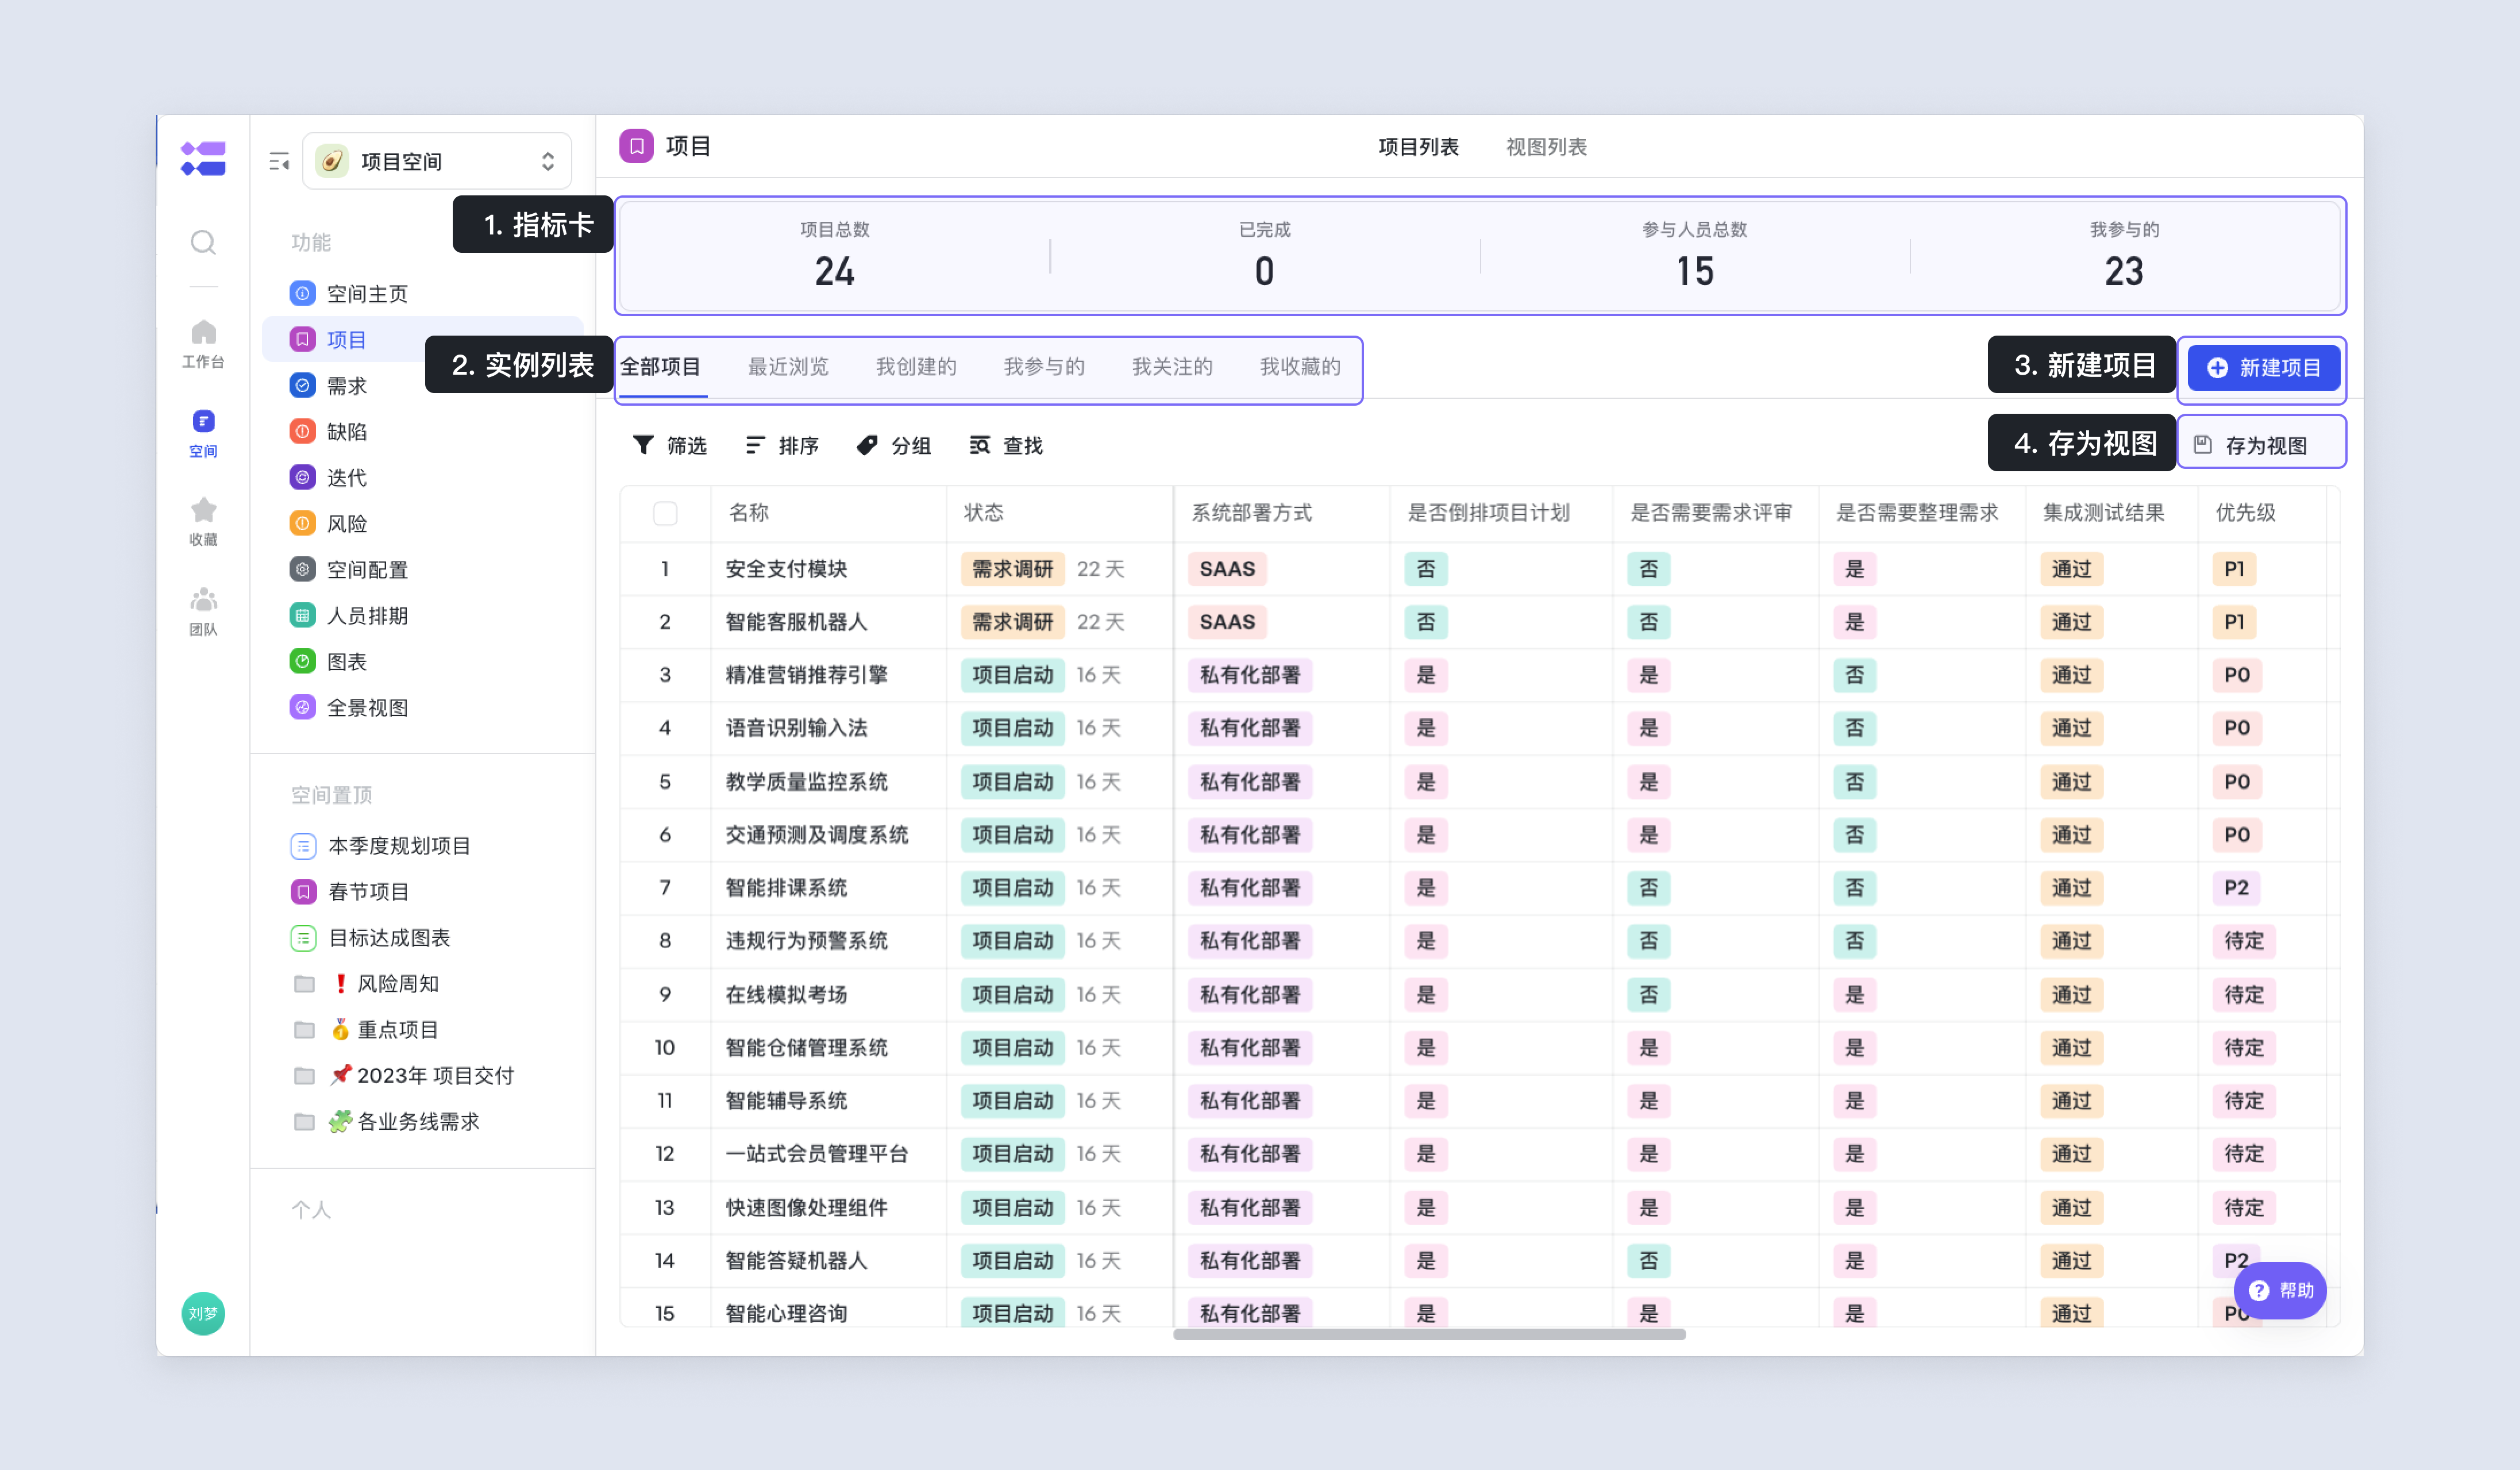Click the 参与人员总数 metric value 15
2520x1470 pixels.
pyautogui.click(x=1695, y=272)
